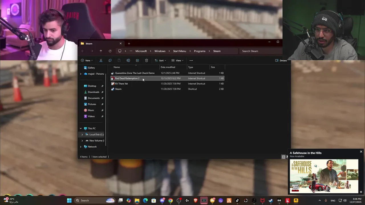Launch Microsoft Edge from taskbar

pos(145,200)
